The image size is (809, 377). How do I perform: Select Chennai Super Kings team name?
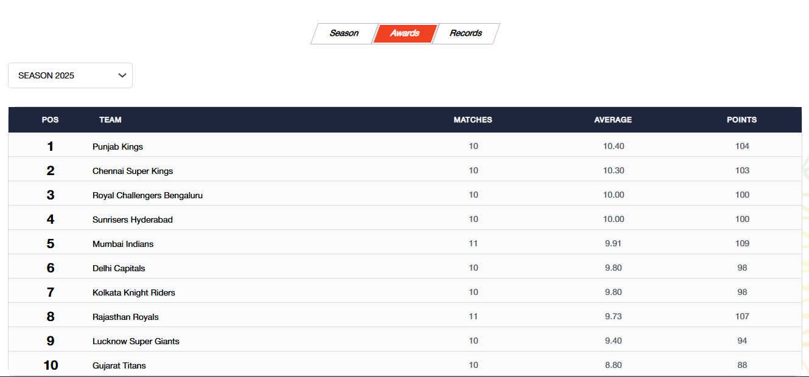(x=133, y=171)
